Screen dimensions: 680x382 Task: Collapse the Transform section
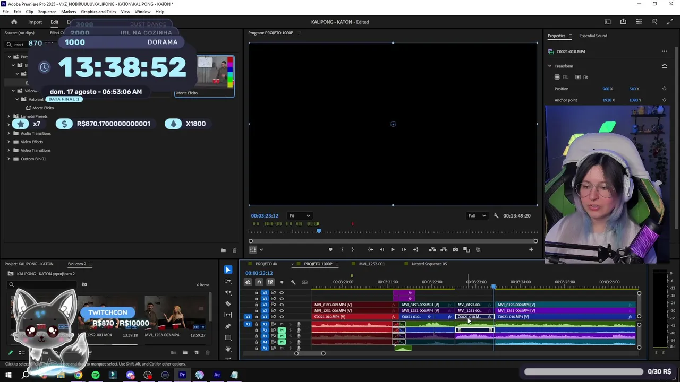point(550,66)
